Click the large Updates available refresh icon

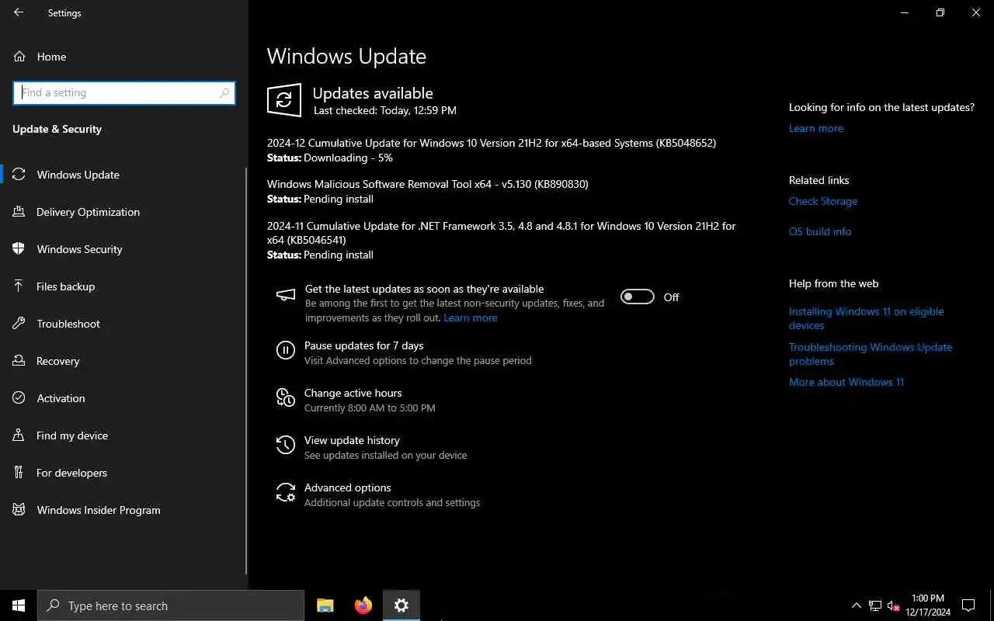(284, 100)
